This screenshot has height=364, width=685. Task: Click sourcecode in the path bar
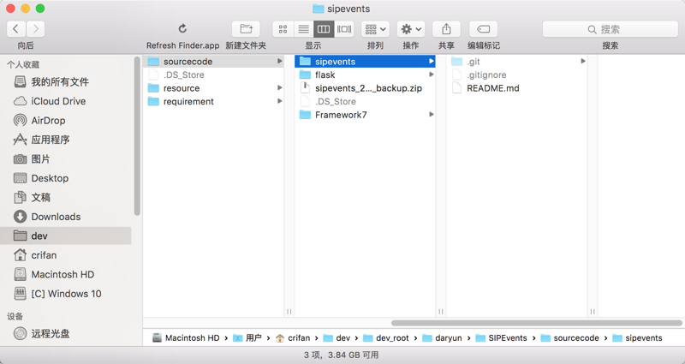click(x=570, y=337)
